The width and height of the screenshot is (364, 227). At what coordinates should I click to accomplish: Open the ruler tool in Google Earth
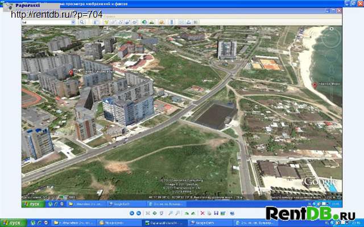click(172, 22)
